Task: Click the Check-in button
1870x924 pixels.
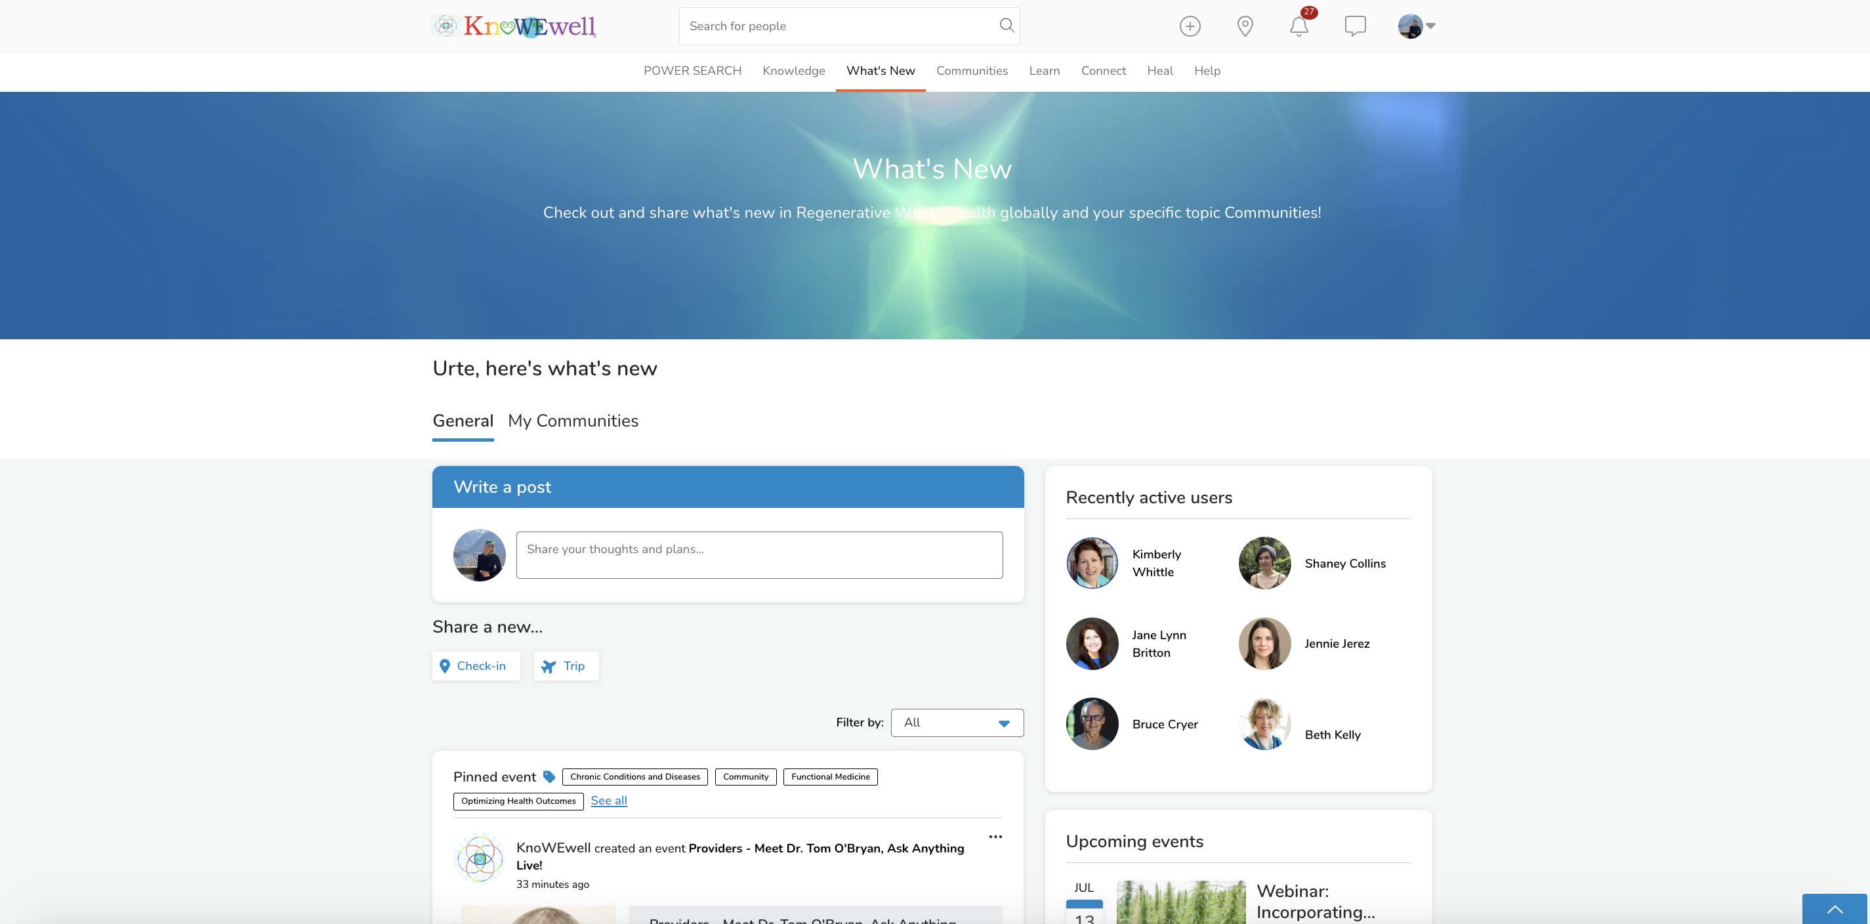Action: pyautogui.click(x=476, y=665)
